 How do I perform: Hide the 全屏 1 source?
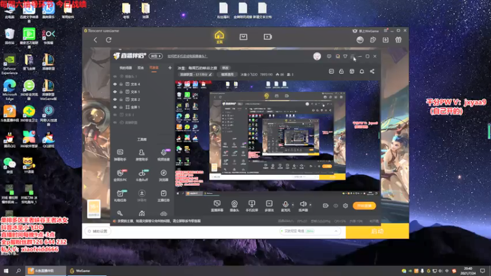(x=115, y=107)
